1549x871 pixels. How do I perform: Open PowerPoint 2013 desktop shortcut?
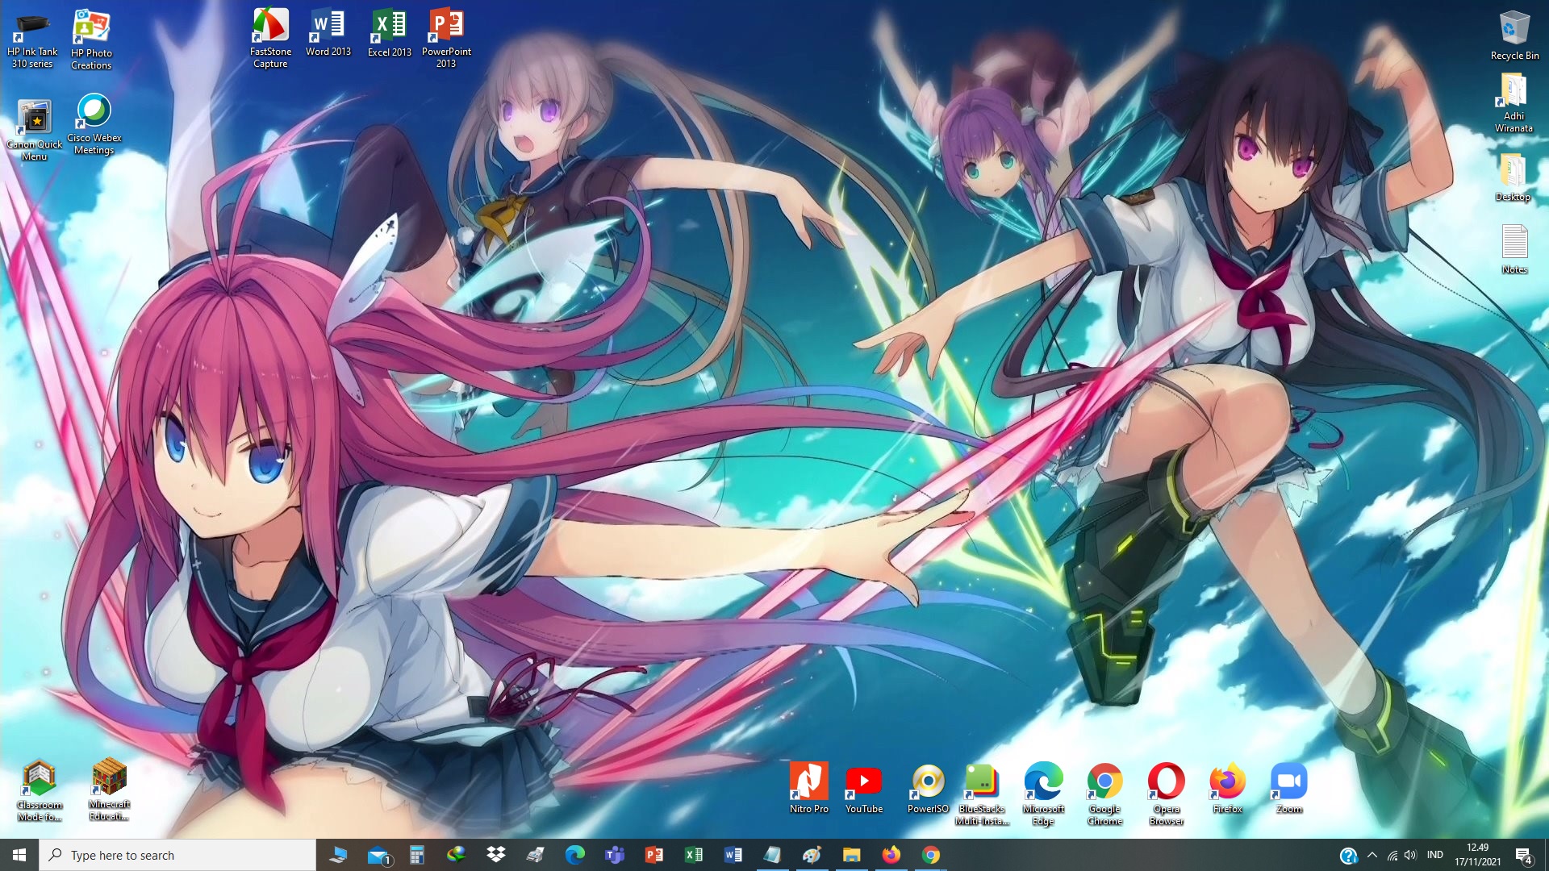pyautogui.click(x=446, y=39)
